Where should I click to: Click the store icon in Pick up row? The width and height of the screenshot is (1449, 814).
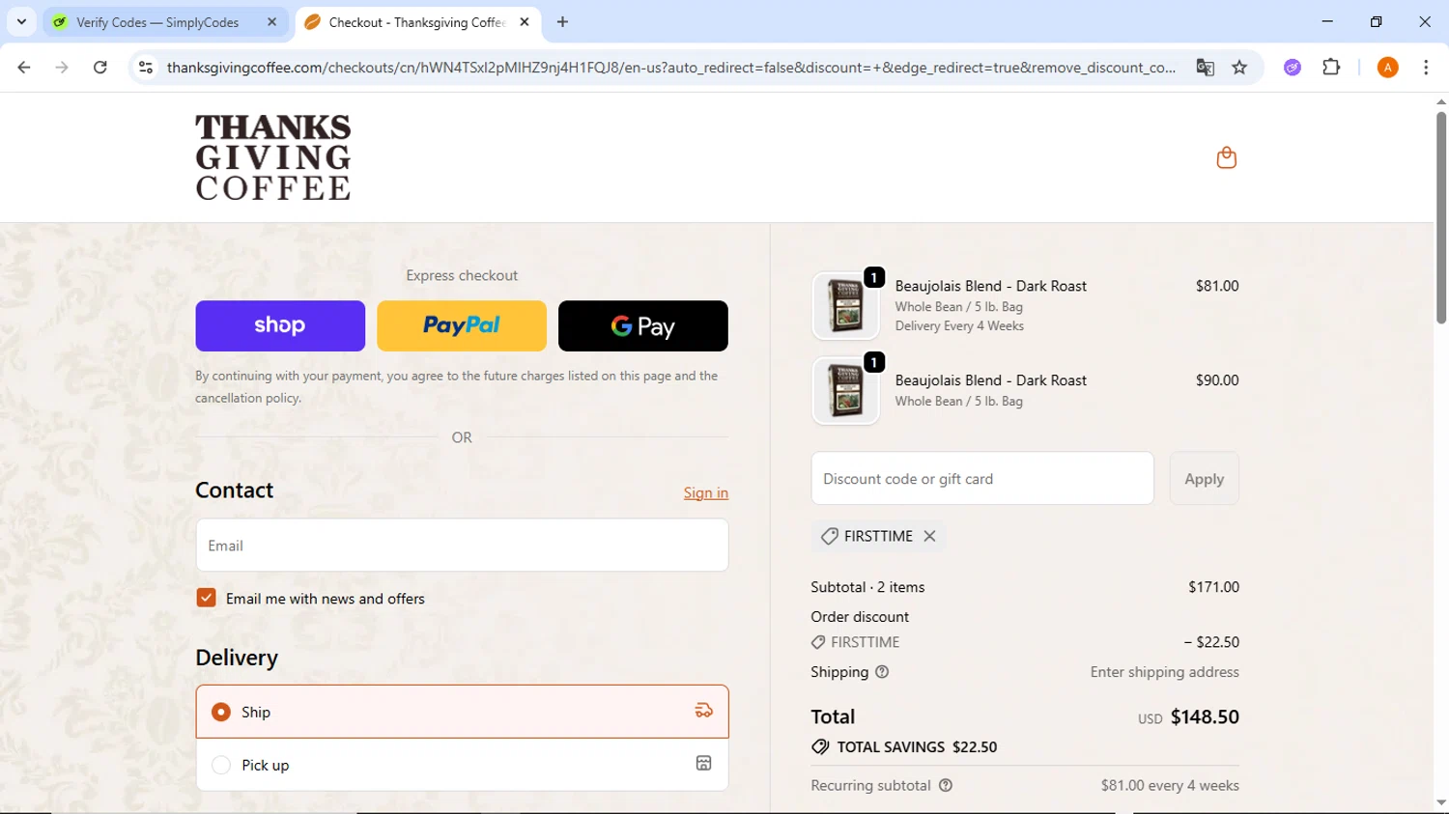tap(703, 763)
